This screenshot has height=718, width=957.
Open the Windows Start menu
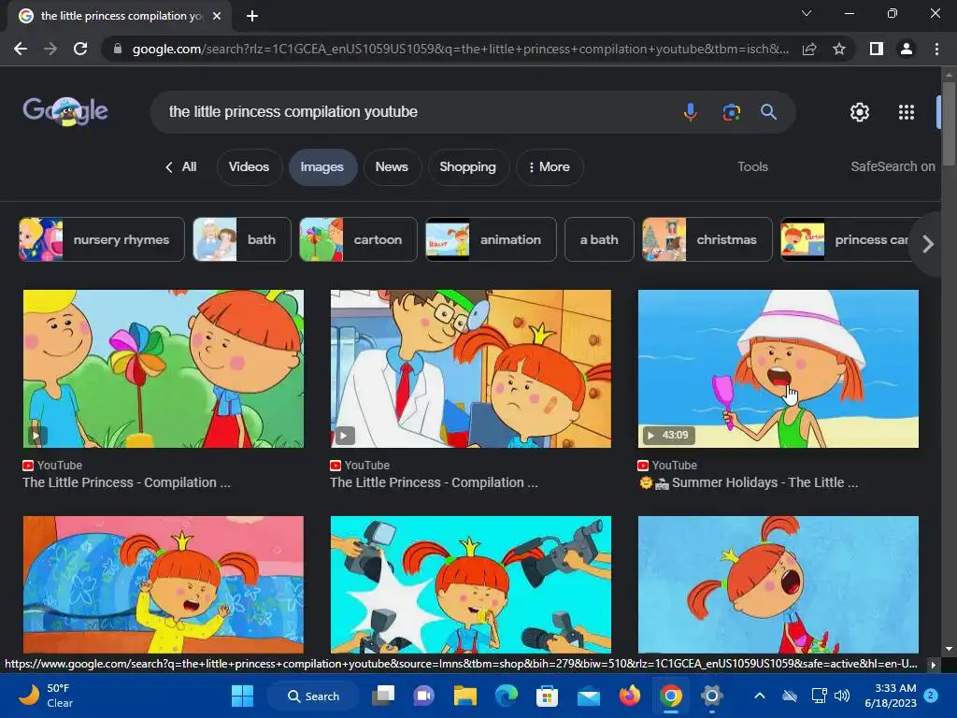pyautogui.click(x=242, y=696)
